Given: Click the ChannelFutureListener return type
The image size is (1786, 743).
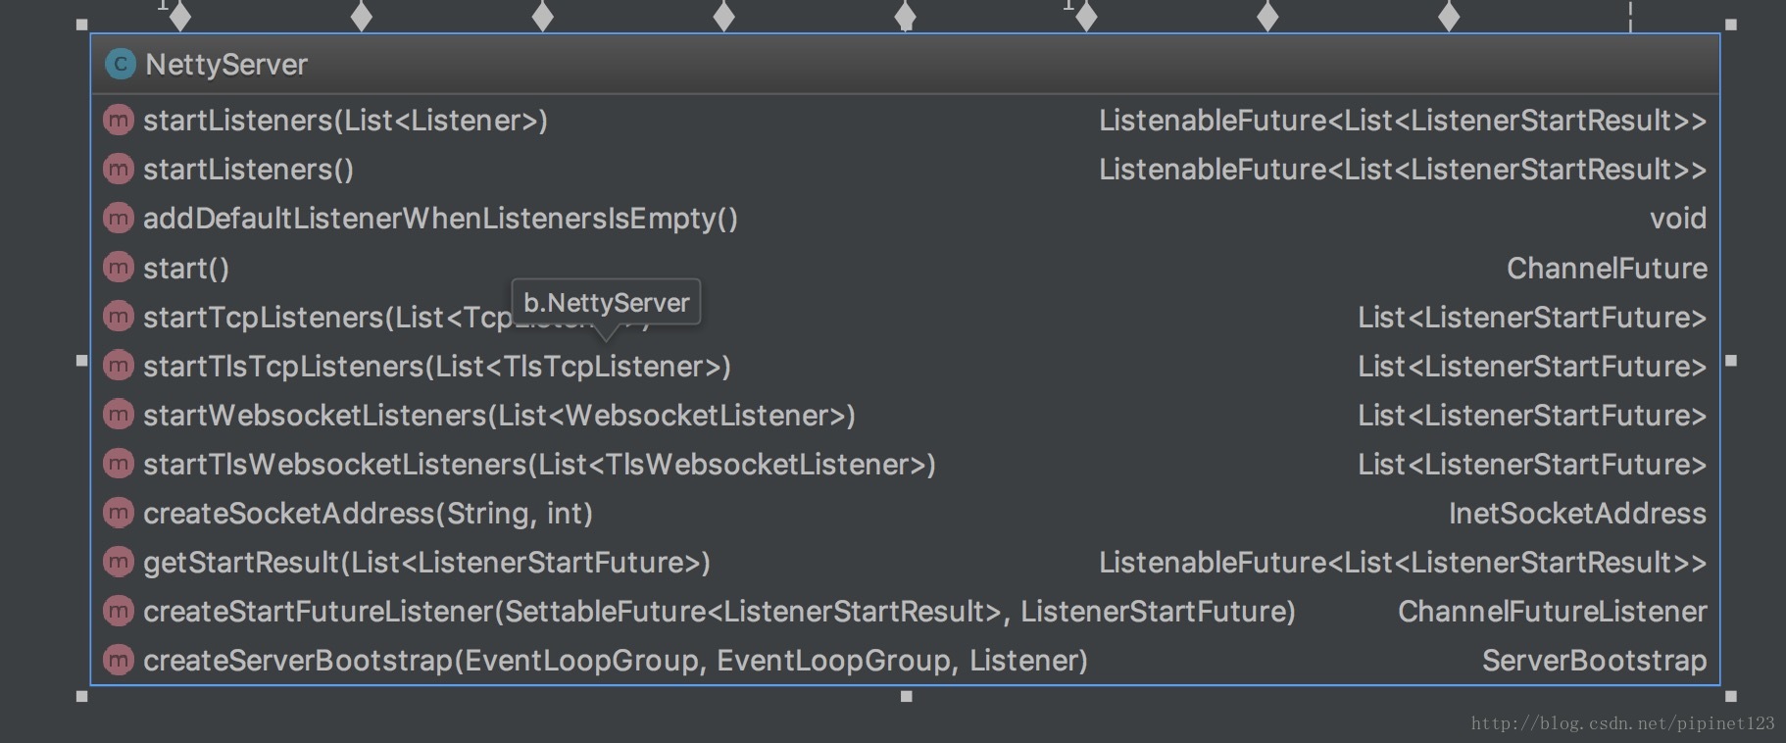Looking at the screenshot, I should tap(1553, 611).
